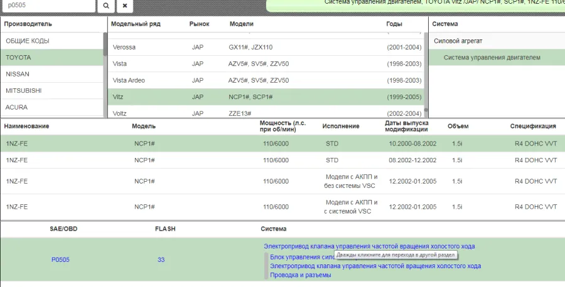Select 1NZ-FE row dated 10.2000-08.2002
This screenshot has height=287, width=565.
[x=282, y=143]
